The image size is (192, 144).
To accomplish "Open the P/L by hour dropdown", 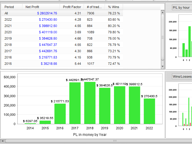I will tap(182, 7).
